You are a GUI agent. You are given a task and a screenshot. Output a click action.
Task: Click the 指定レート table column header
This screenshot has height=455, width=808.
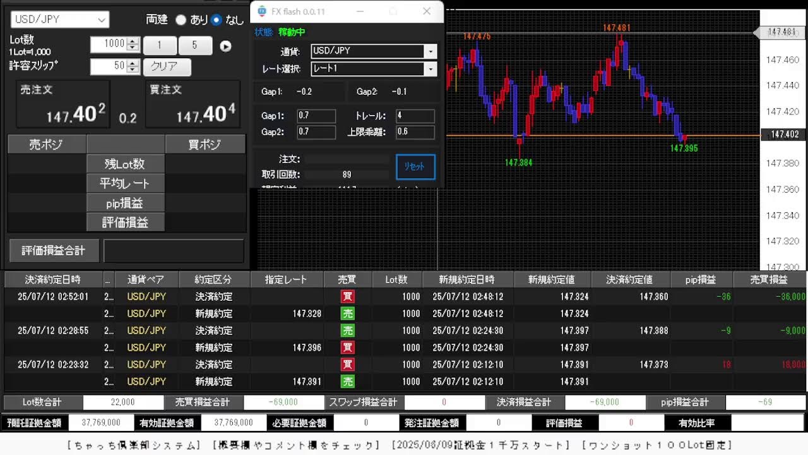point(287,279)
